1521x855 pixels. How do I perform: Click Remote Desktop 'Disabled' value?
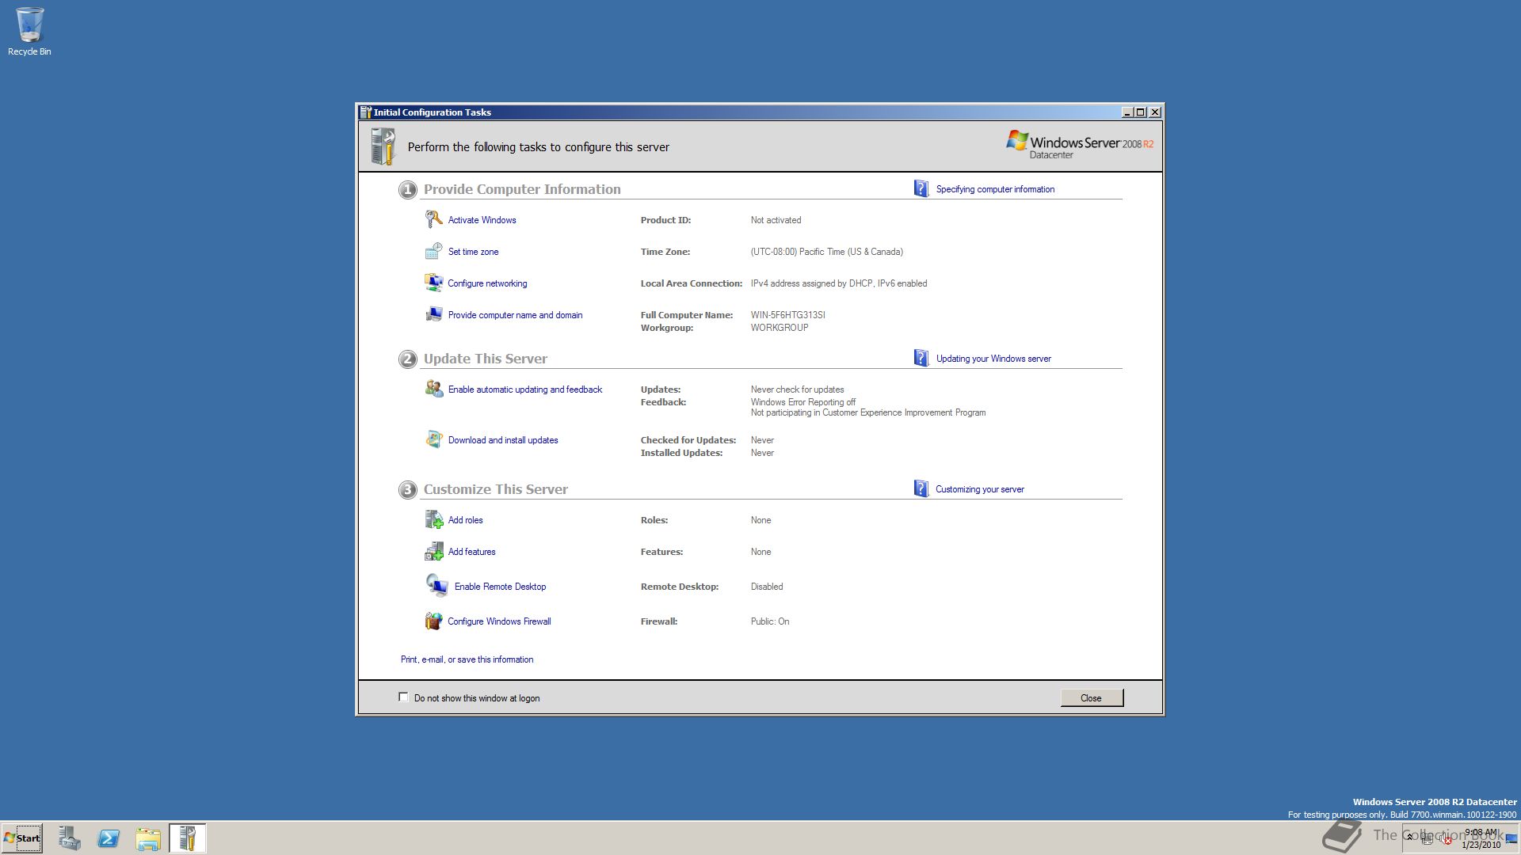[x=767, y=587]
